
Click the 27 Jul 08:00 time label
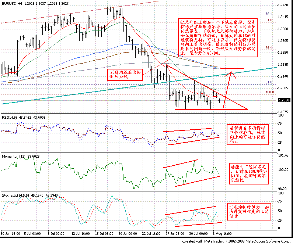(x=175, y=234)
